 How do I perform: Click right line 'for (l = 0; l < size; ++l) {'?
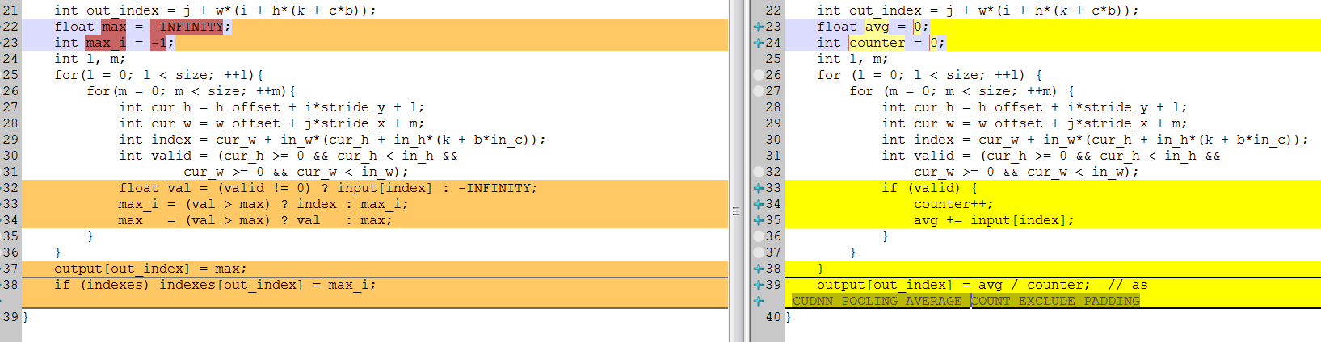(929, 75)
